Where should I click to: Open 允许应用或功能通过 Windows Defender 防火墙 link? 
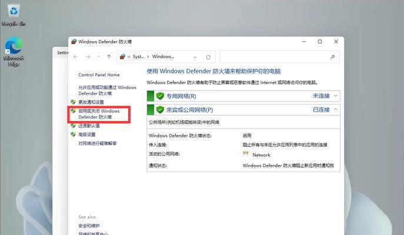[x=107, y=90]
